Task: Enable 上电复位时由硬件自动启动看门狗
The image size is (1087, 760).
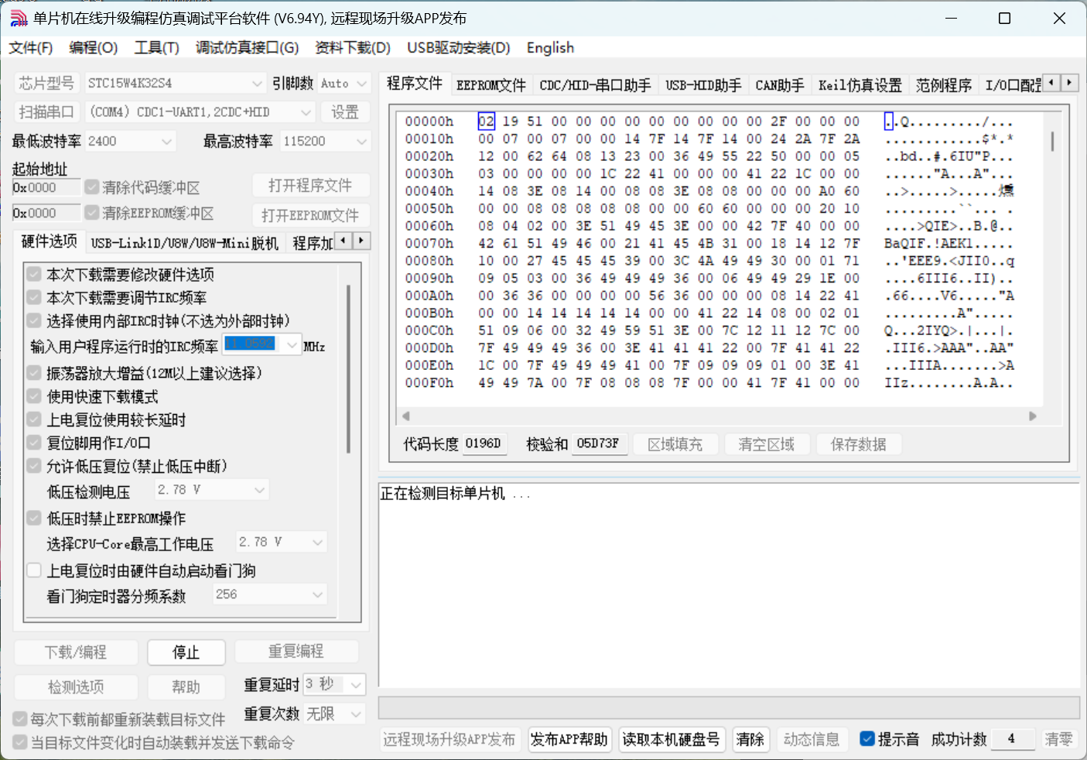Action: pyautogui.click(x=34, y=570)
